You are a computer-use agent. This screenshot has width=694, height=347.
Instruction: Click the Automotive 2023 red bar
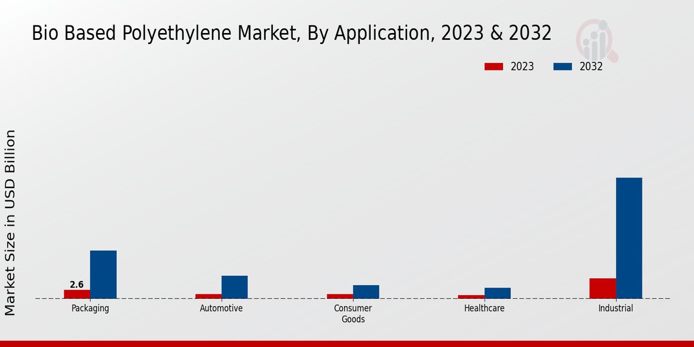coord(208,296)
